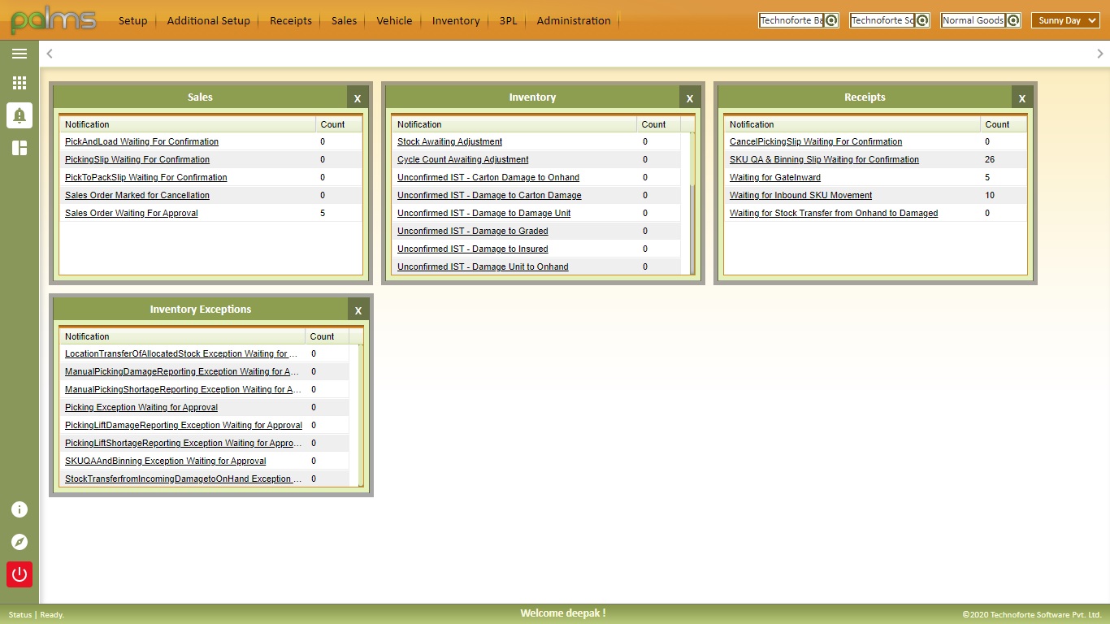Click the search icon beside Technoforte So field
The height and width of the screenshot is (624, 1110).
[x=924, y=20]
